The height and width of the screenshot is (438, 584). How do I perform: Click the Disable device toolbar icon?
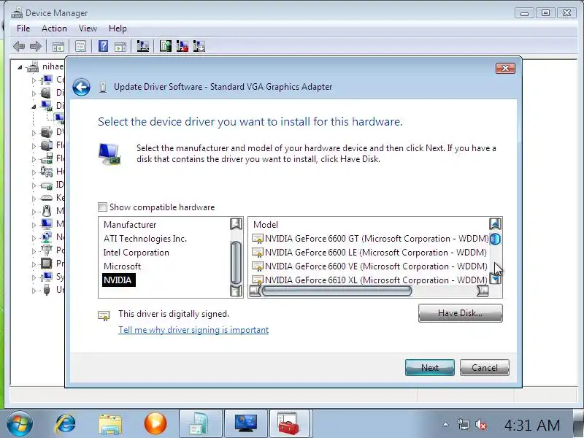point(199,46)
